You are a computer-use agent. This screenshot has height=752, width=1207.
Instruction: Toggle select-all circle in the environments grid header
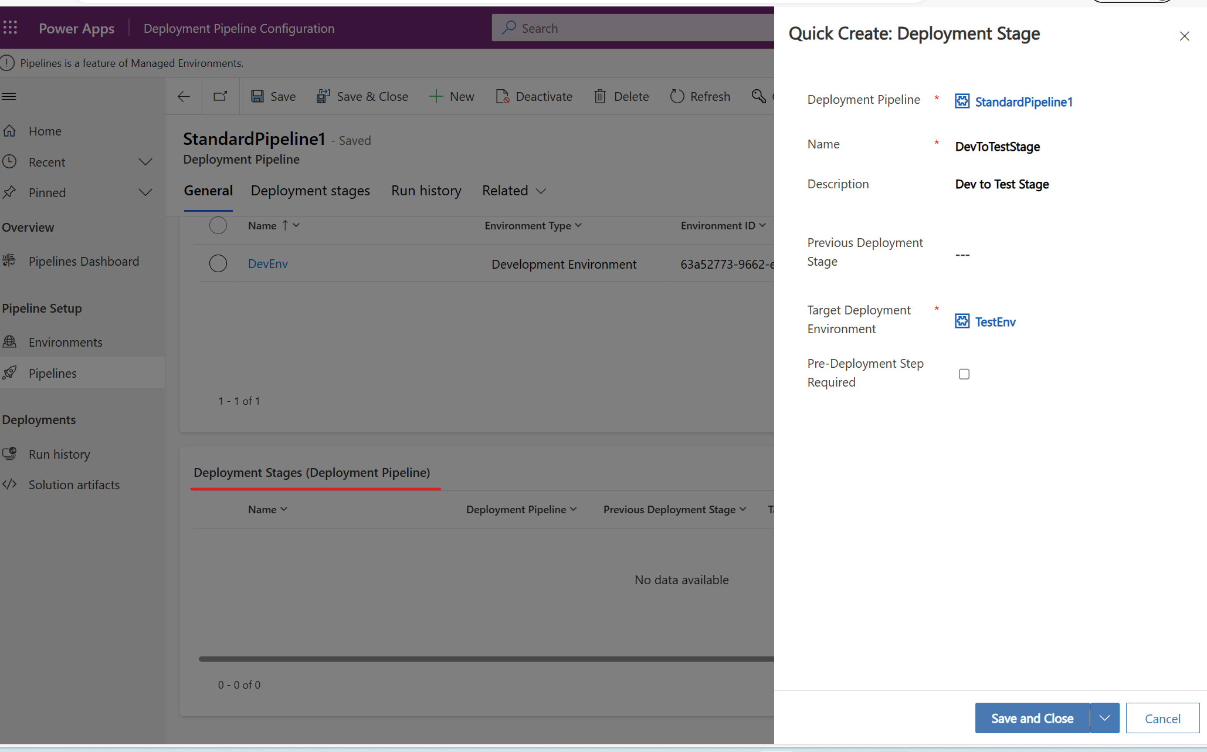point(218,225)
